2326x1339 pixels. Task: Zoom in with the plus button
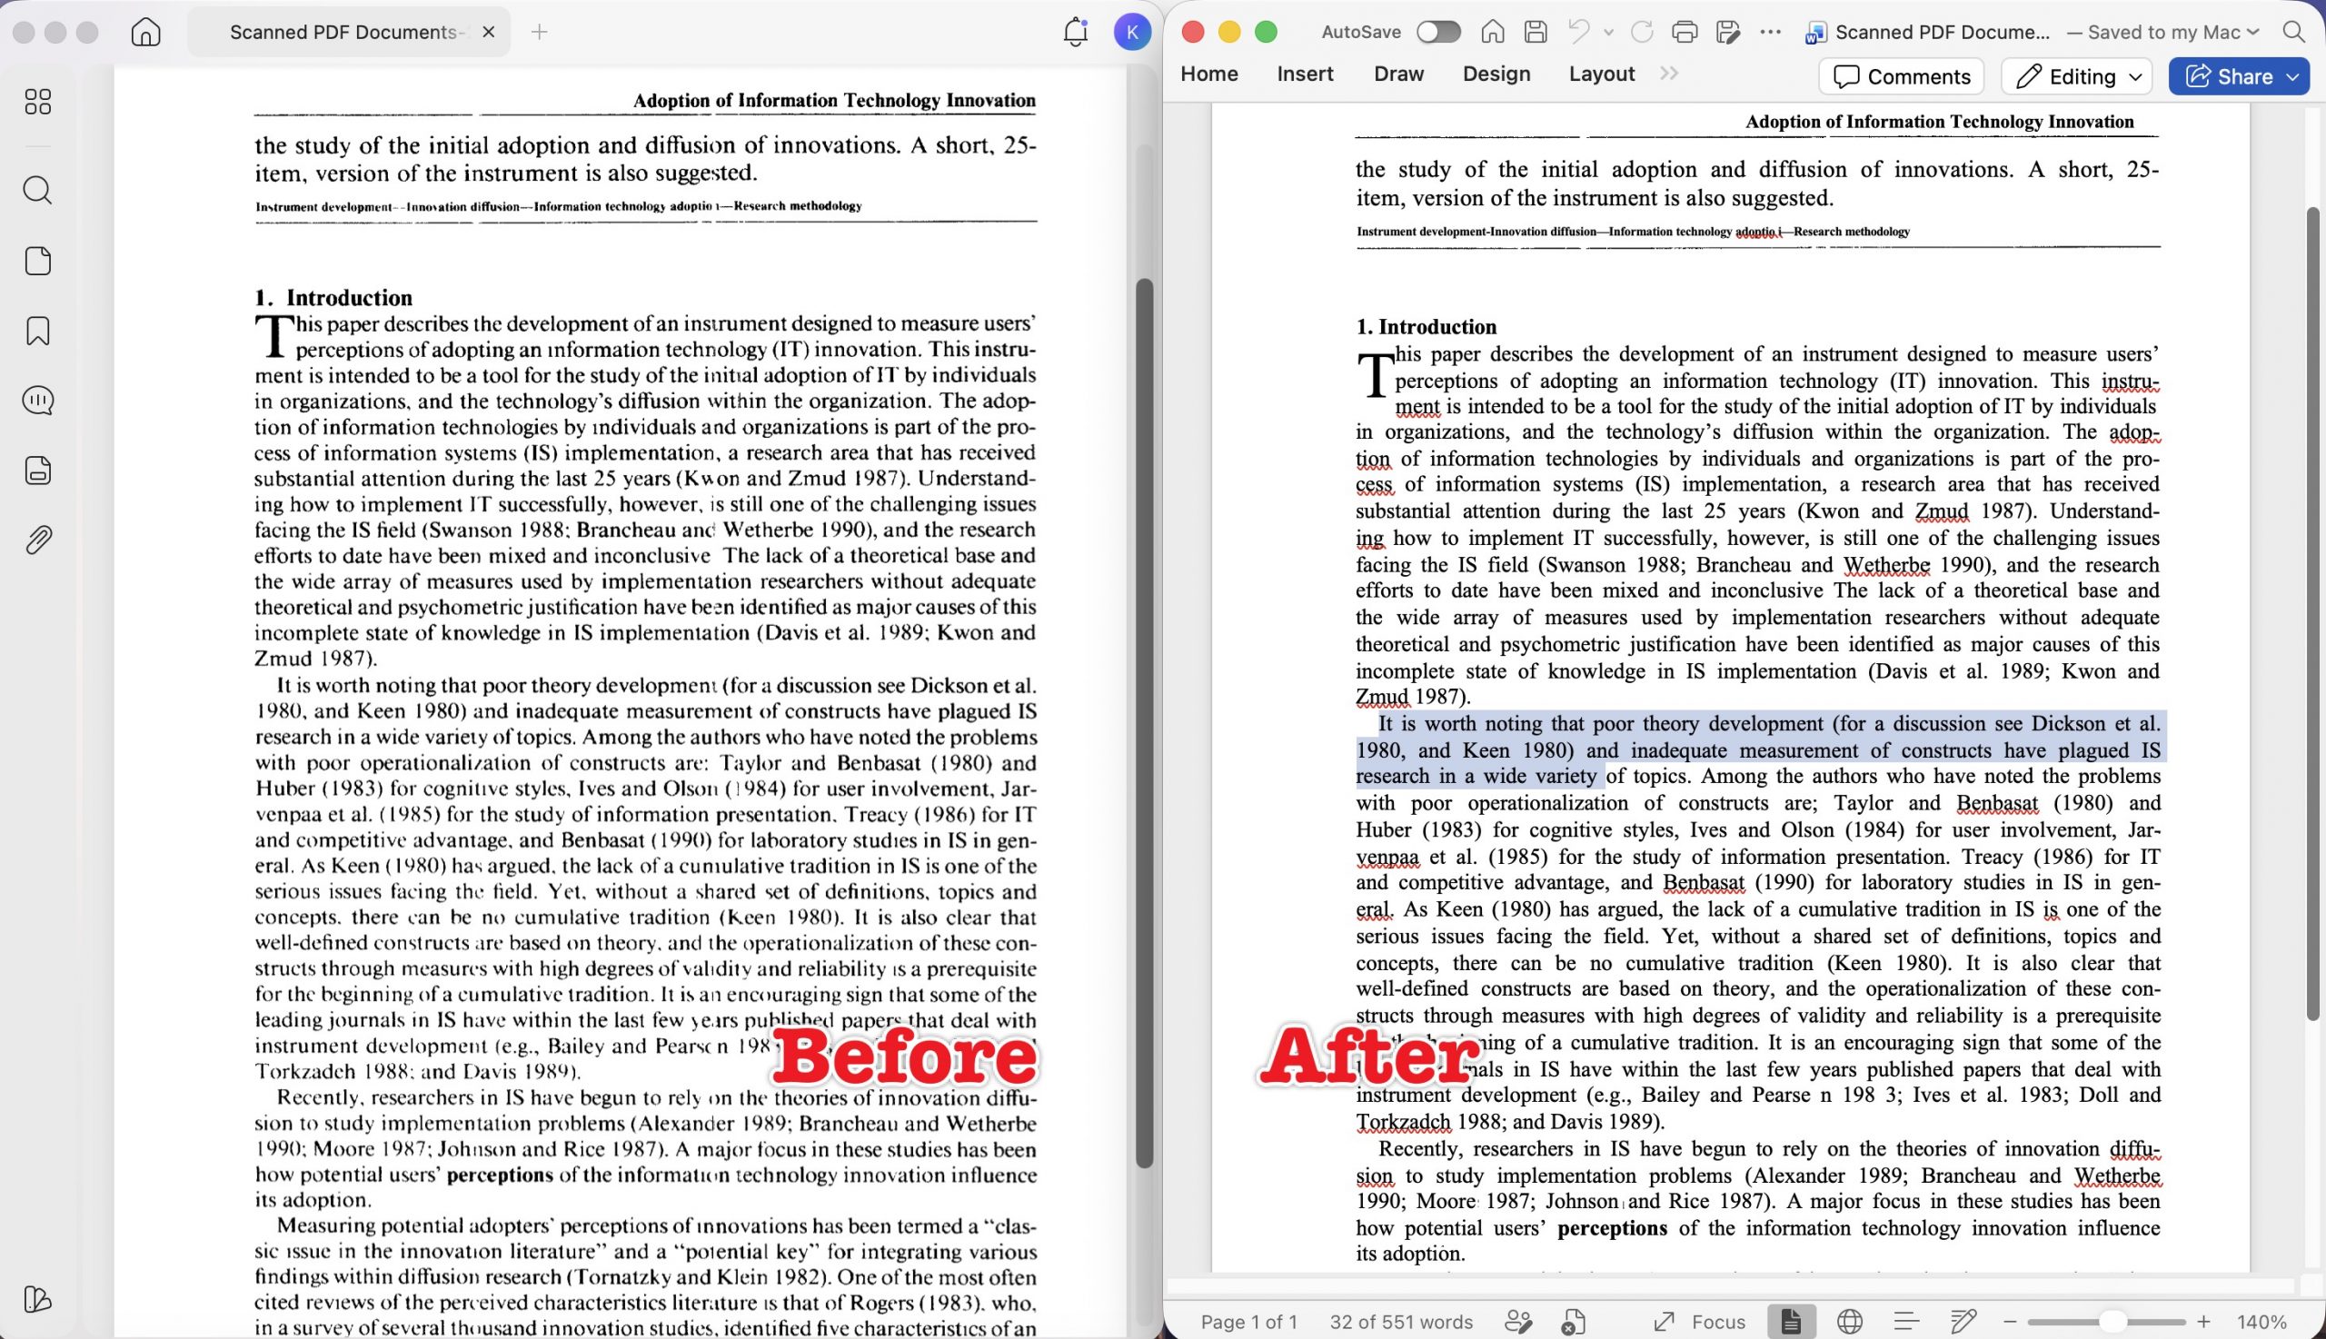(x=2202, y=1322)
